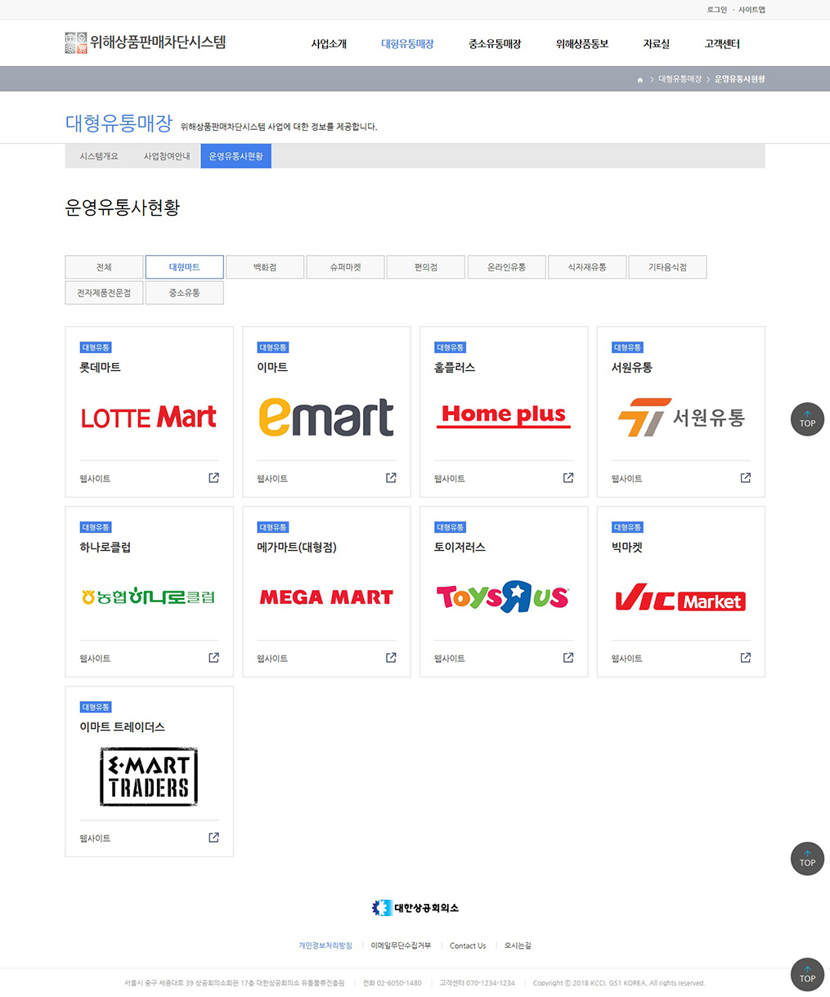This screenshot has height=997, width=830.
Task: Click 웹사이트 text on the 이마트 트레이더스 card
Action: click(x=95, y=838)
